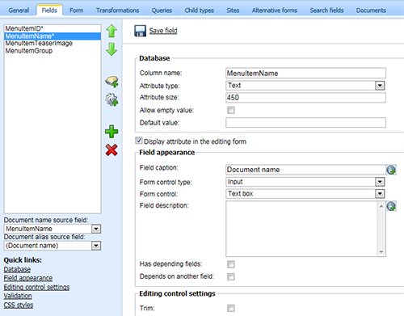Select MenuItemTeaserImage field in list
This screenshot has width=404, height=316.
(x=53, y=44)
